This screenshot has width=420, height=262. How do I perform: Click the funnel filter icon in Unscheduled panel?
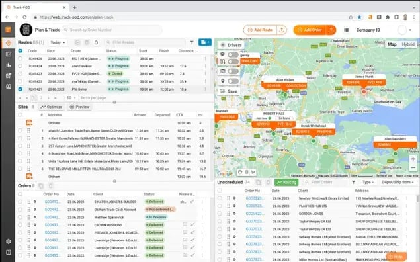(353, 182)
